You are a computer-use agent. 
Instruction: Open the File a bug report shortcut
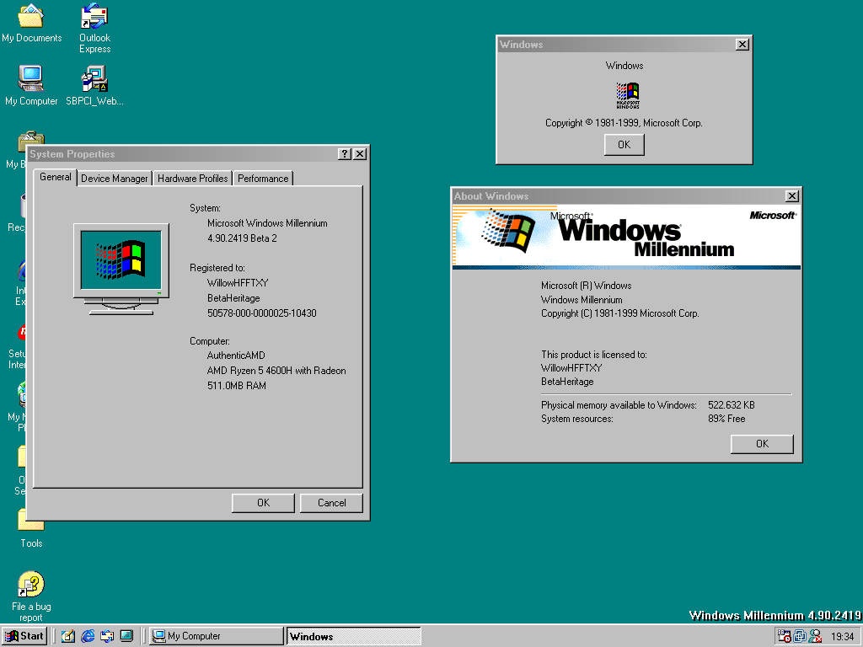(x=31, y=596)
